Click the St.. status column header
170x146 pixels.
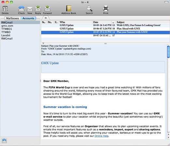pos(44,22)
